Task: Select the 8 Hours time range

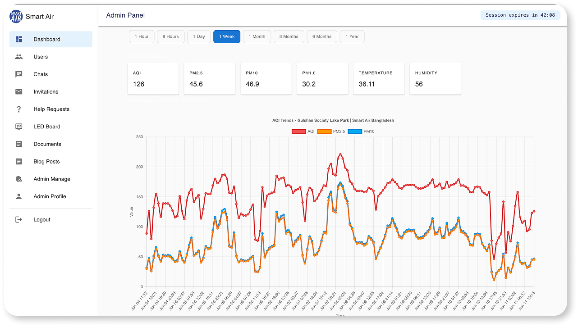Action: click(x=171, y=36)
